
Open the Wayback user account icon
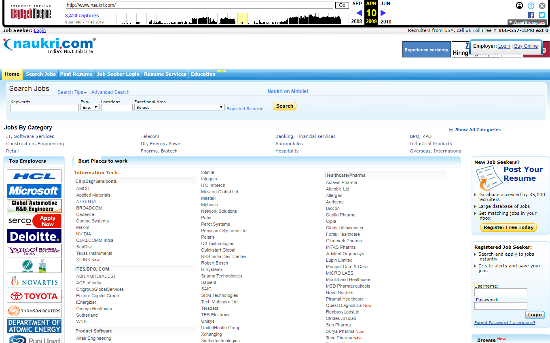(520, 6)
